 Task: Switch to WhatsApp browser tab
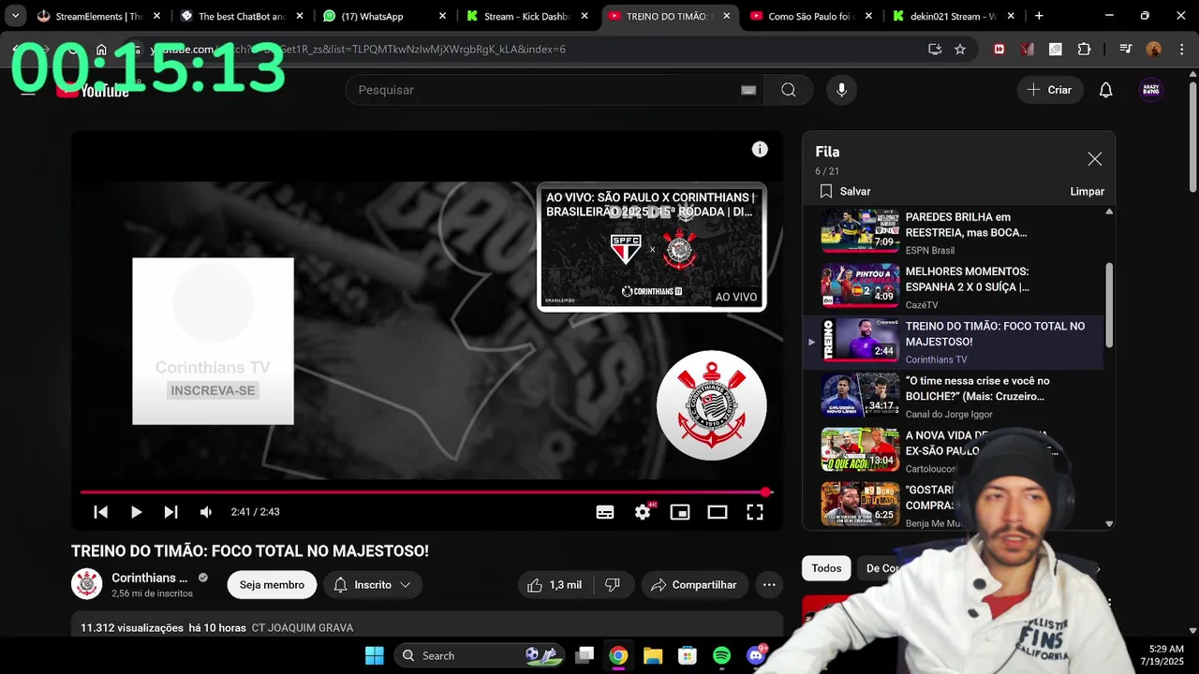pyautogui.click(x=385, y=16)
